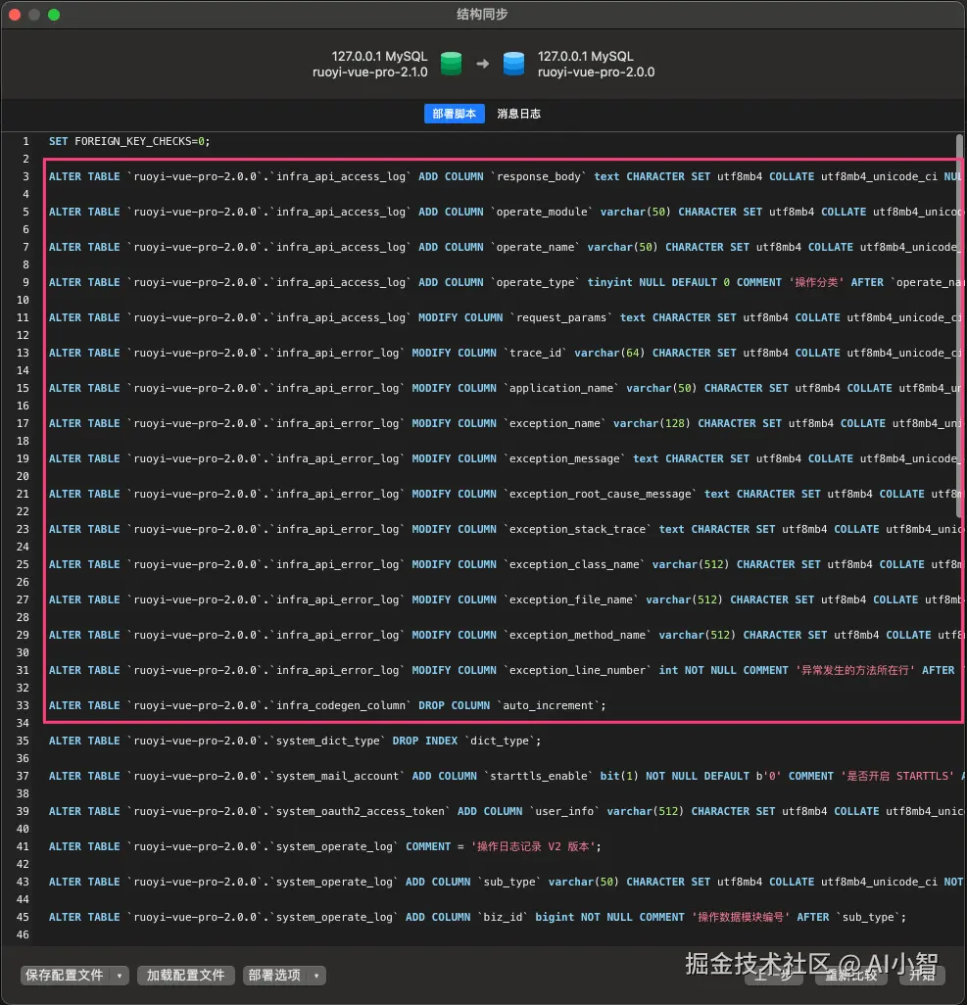Click the line modifying exception_file_name
Screen dimensions: 967x1005
click(x=505, y=599)
